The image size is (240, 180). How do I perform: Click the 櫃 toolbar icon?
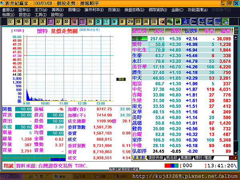coord(18,22)
